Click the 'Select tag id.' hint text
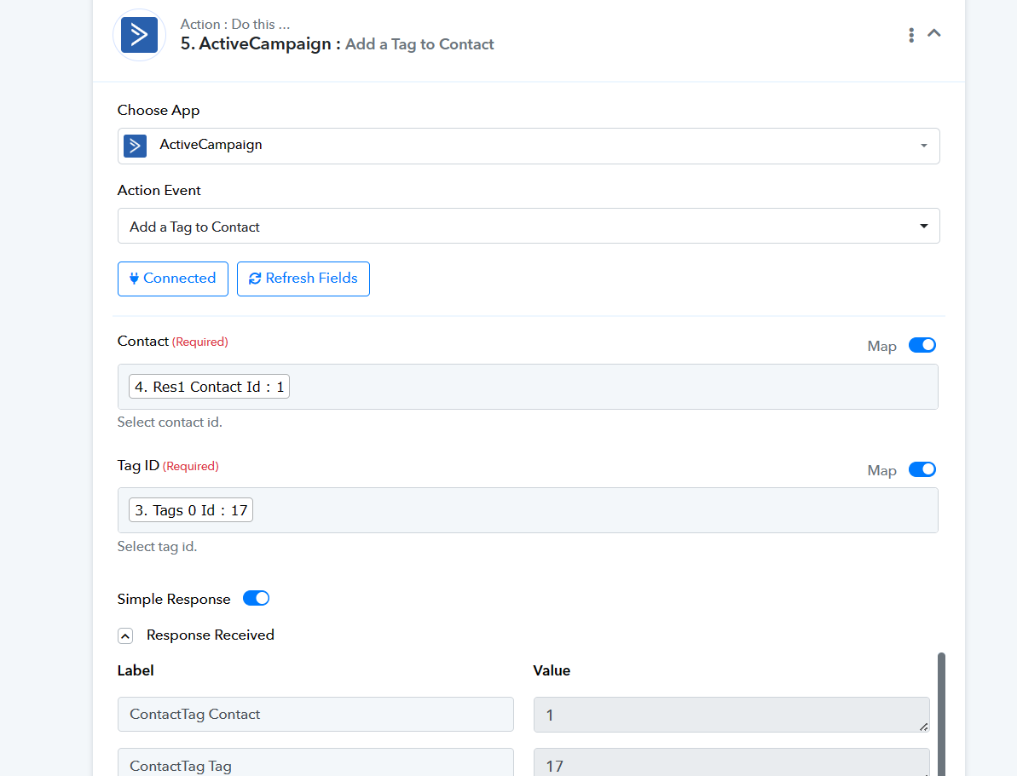Screen dimensions: 1017x776 (x=157, y=547)
